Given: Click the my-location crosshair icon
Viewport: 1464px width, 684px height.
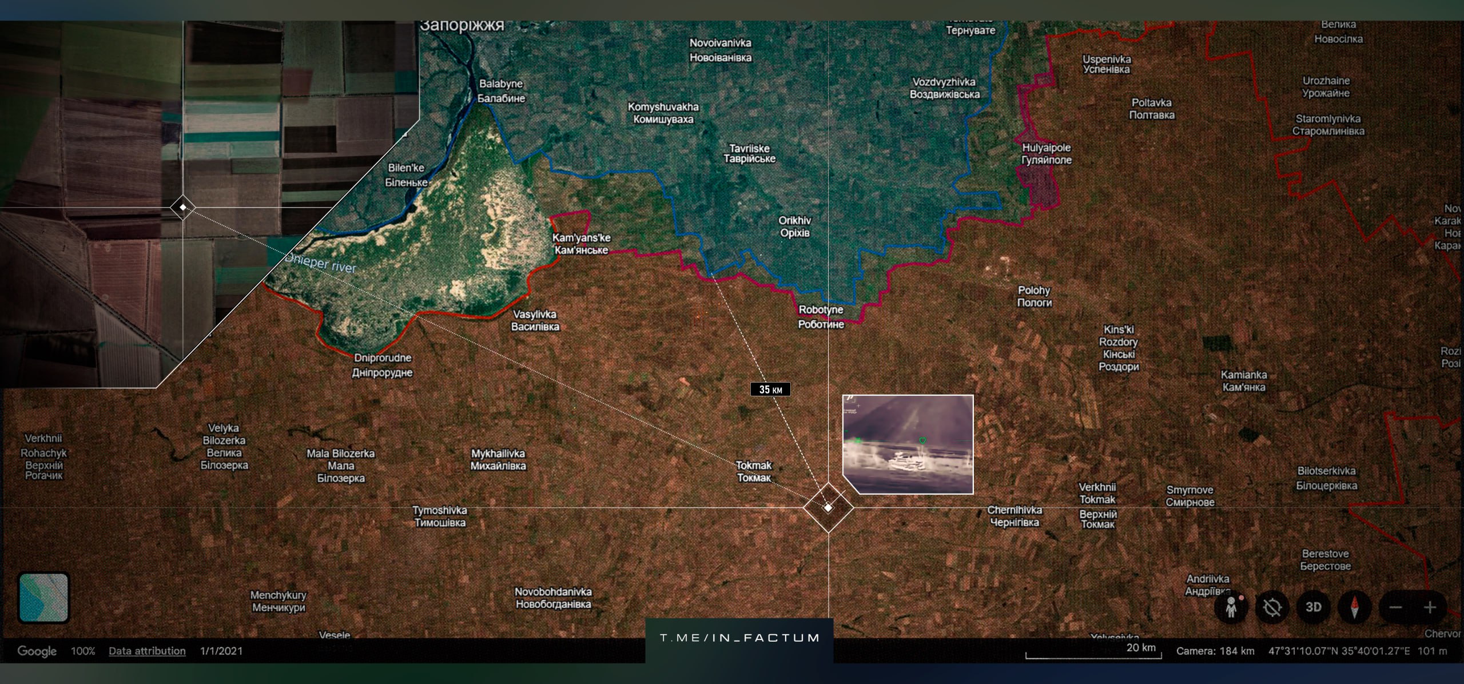Looking at the screenshot, I should tap(1272, 607).
